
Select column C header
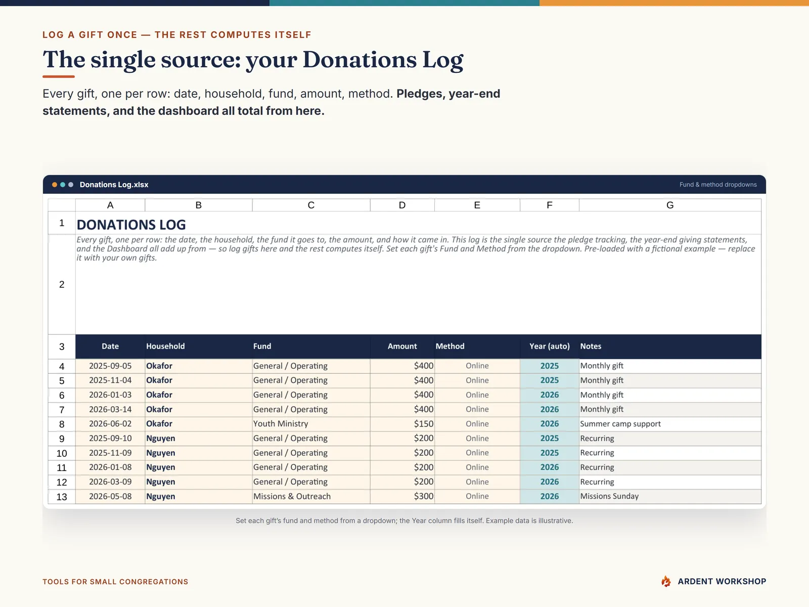pyautogui.click(x=311, y=205)
